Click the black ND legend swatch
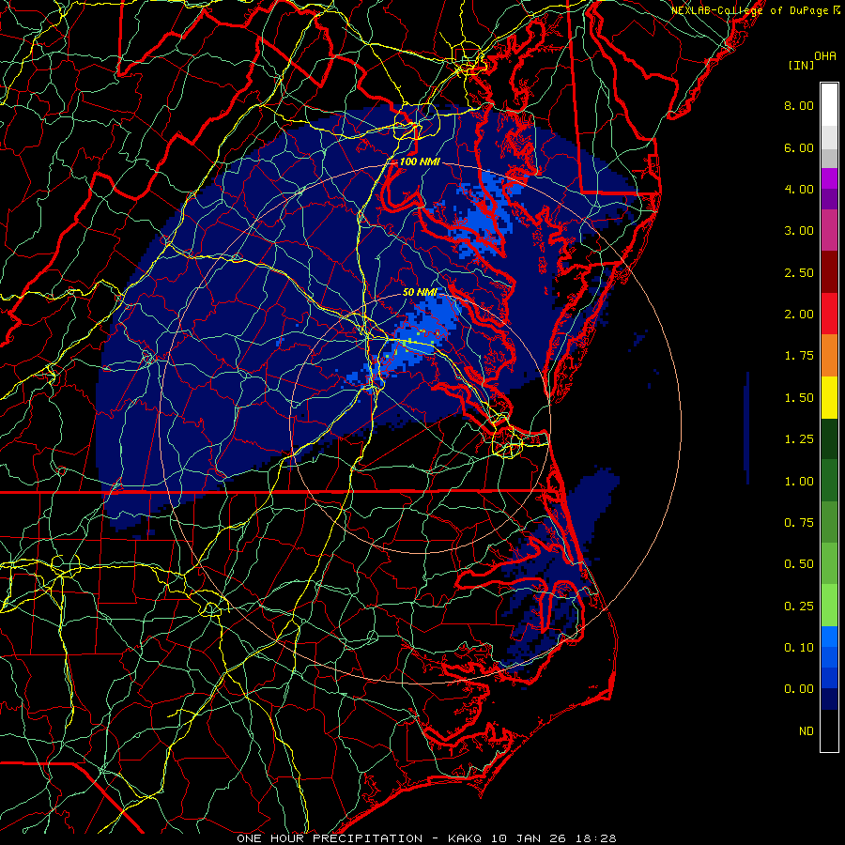This screenshot has width=845, height=845. (x=829, y=730)
